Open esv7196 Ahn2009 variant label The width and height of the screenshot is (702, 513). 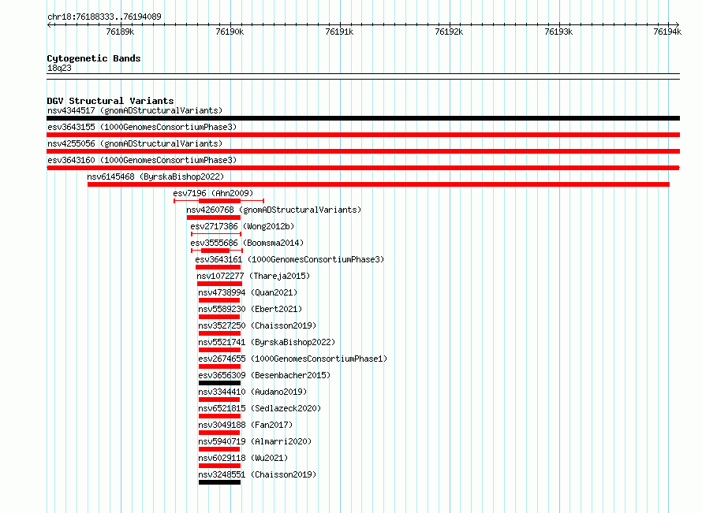213,193
